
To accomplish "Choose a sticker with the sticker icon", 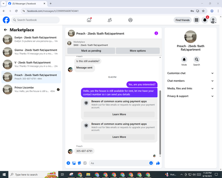I will 79,163.
